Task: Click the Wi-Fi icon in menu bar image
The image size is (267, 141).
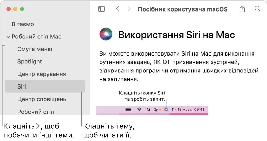Action: coord(139,110)
